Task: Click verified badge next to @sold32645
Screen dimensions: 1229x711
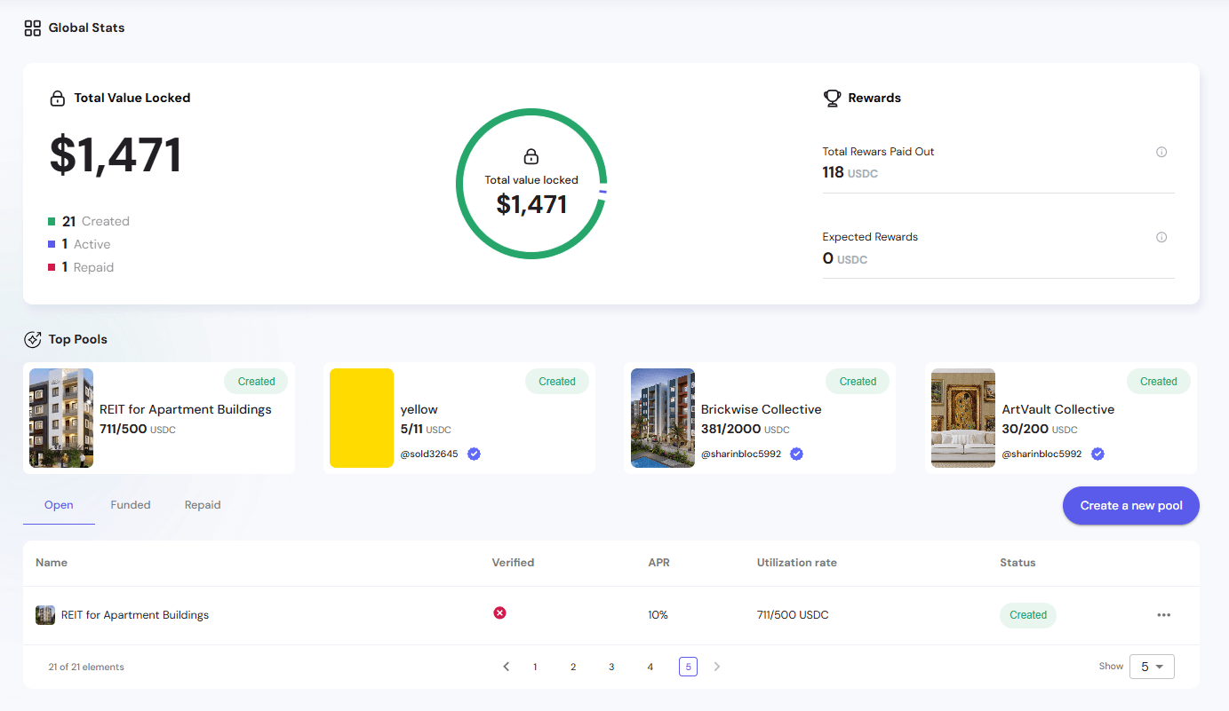Action: [475, 454]
